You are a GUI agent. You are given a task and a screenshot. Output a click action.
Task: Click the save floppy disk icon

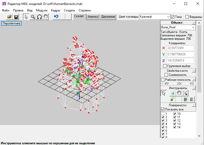pos(16,17)
